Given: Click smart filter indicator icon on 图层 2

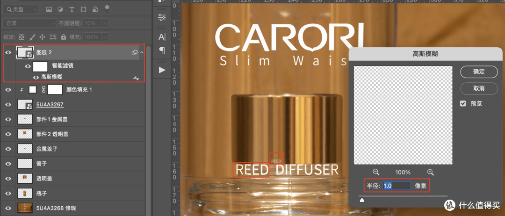Looking at the screenshot, I should click(x=135, y=52).
